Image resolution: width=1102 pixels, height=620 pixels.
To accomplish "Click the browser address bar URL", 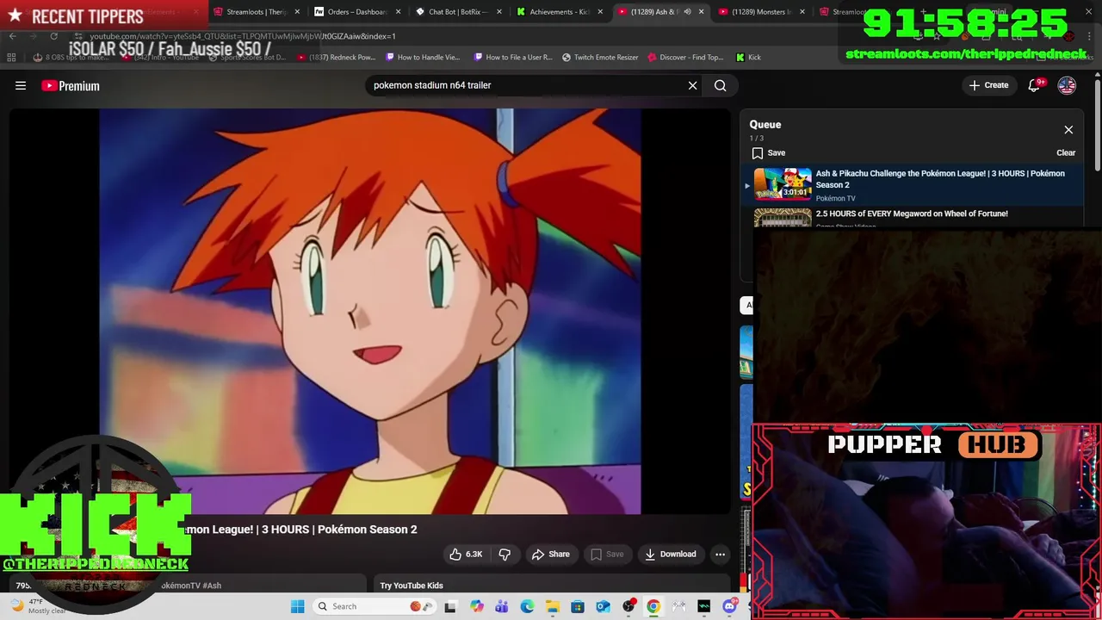I will coord(243,36).
